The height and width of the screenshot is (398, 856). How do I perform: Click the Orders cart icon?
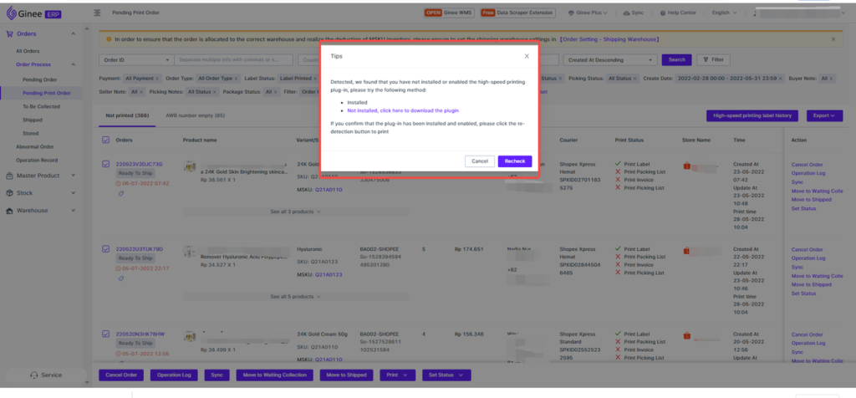click(x=9, y=33)
